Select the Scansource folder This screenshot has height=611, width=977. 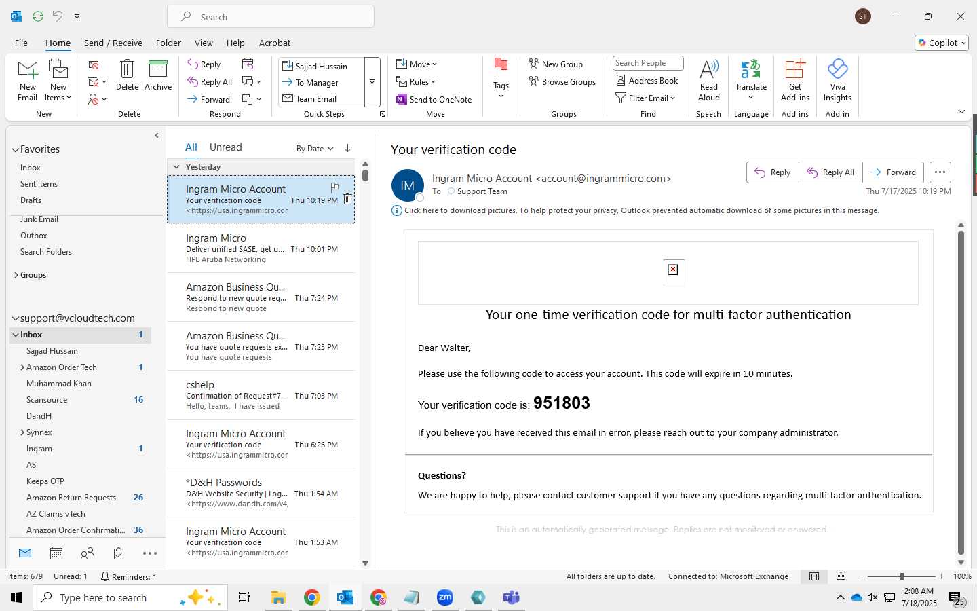click(x=47, y=400)
